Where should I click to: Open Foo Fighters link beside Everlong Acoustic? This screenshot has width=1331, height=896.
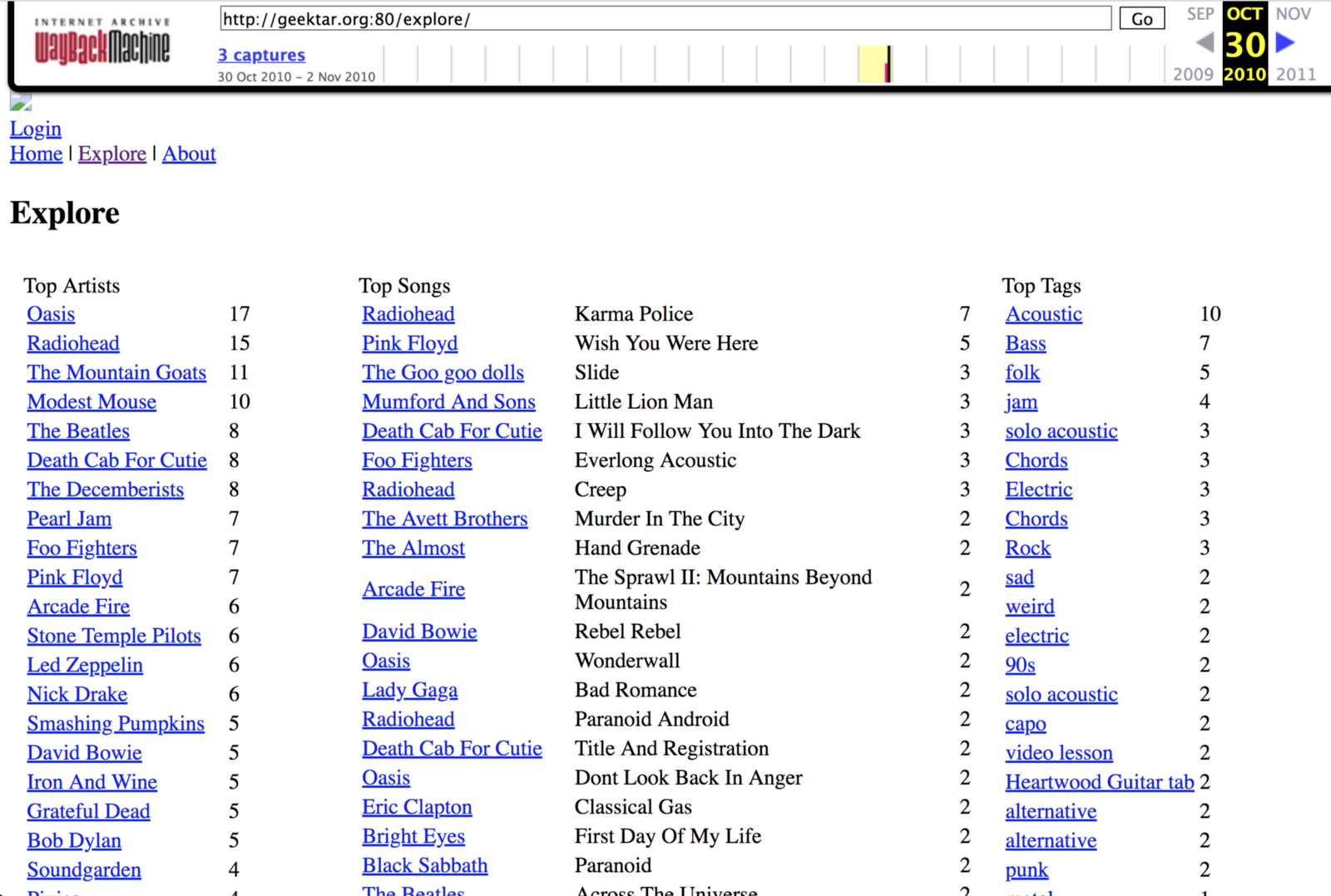click(417, 460)
